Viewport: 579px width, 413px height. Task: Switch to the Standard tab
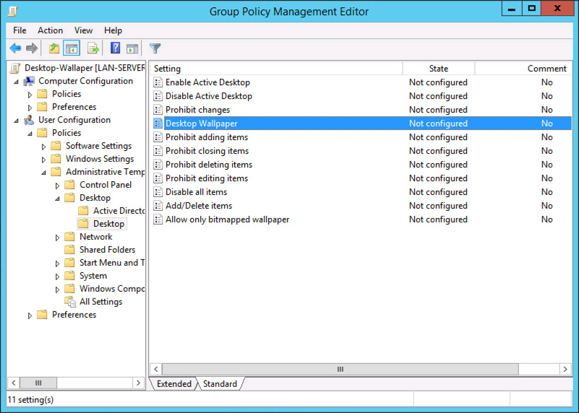[x=220, y=384]
